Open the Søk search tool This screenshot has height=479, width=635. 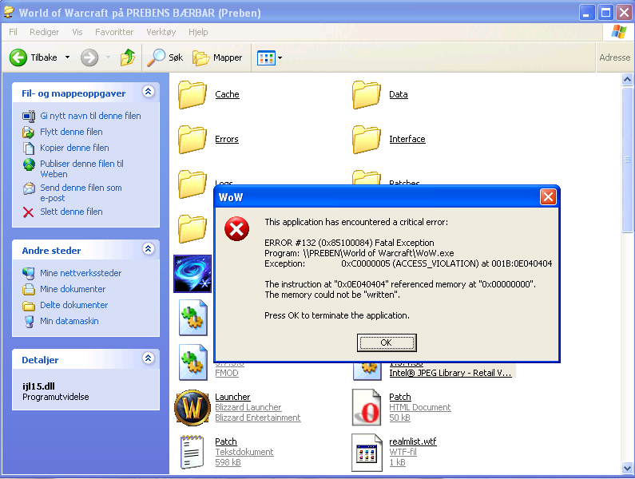point(165,57)
